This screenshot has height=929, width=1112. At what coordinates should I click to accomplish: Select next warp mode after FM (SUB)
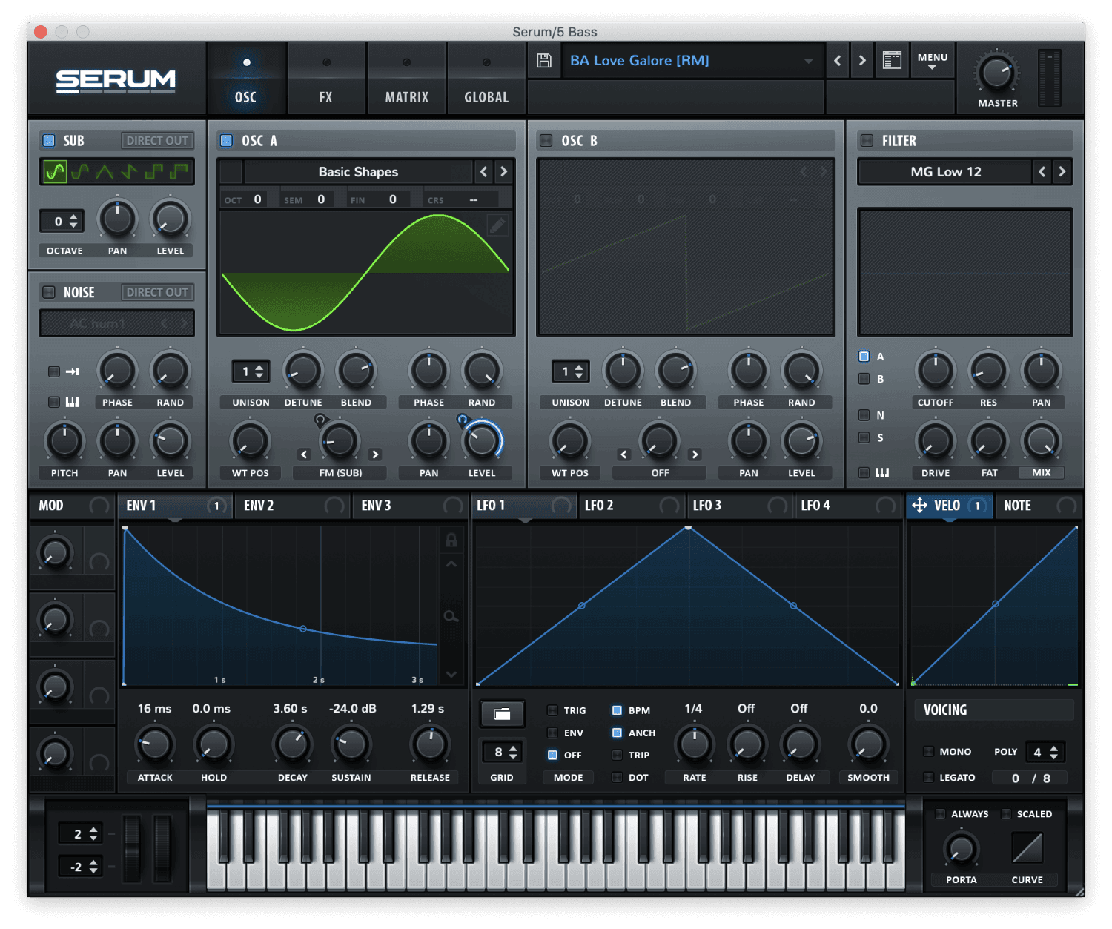pos(375,454)
